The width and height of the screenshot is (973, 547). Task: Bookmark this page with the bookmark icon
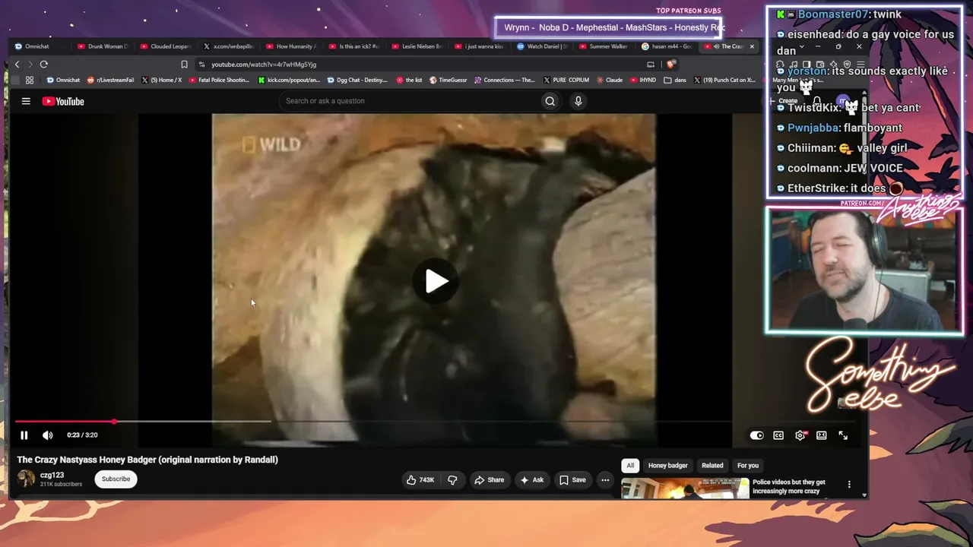(x=184, y=65)
